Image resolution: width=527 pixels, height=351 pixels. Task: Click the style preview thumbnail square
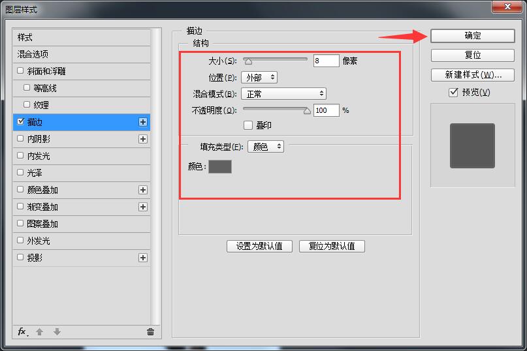pos(472,145)
